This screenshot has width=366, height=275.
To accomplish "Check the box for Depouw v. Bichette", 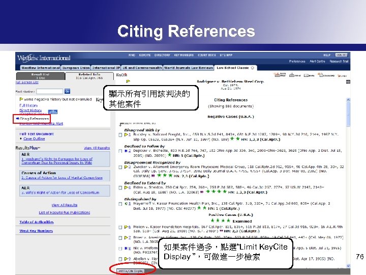I will click(120, 151).
